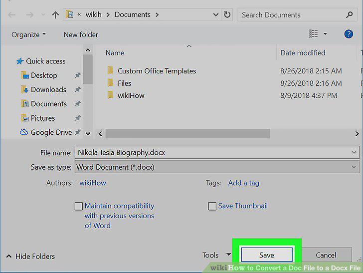363x273 pixels.
Task: Go back with the back arrow
Action: (x=12, y=15)
